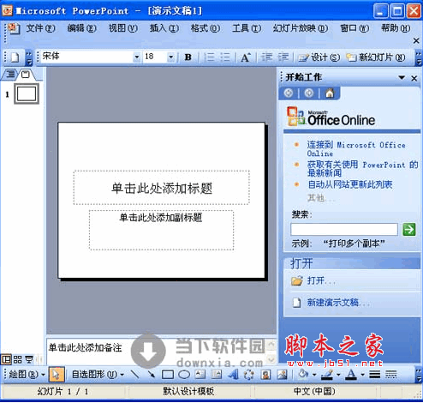Insert WordArt from drawing toolbar

click(x=233, y=374)
